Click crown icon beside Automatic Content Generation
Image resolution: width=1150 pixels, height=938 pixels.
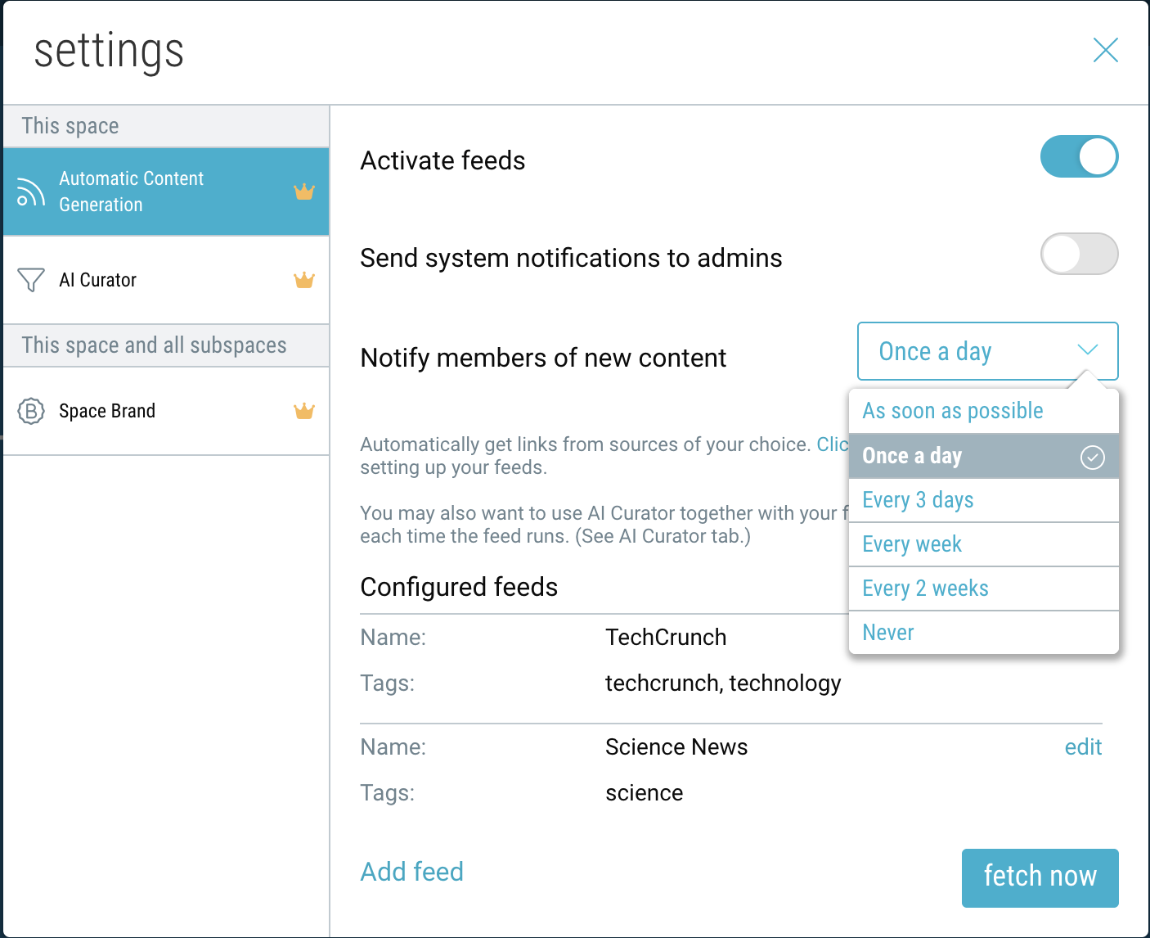[x=304, y=192]
